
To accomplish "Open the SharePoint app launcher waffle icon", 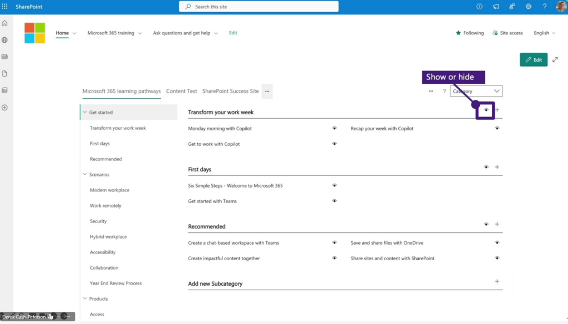I will 5,7.
